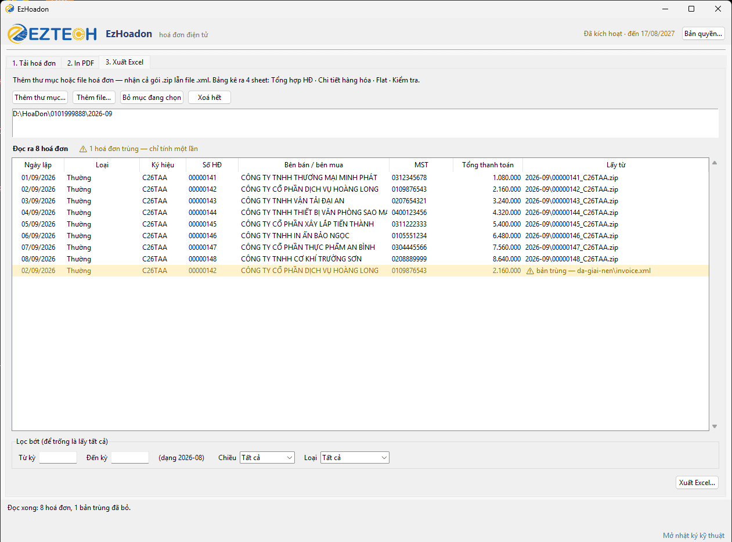
Task: Select row CÔNG TY CỔ PHẦN THỰC PHẨM AN BÌNH
Action: point(360,247)
